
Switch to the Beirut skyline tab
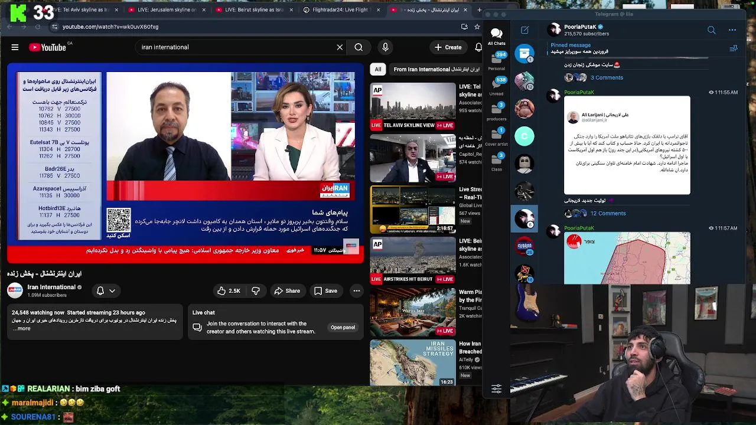coord(254,10)
